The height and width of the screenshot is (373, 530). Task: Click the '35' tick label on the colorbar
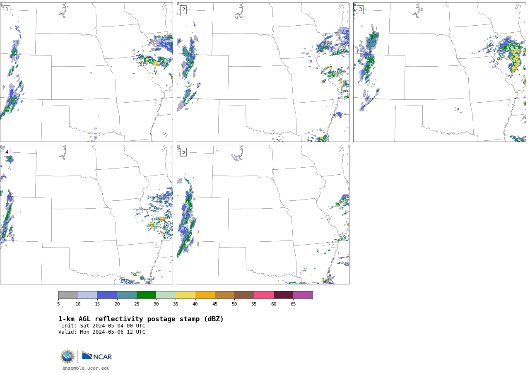176,304
